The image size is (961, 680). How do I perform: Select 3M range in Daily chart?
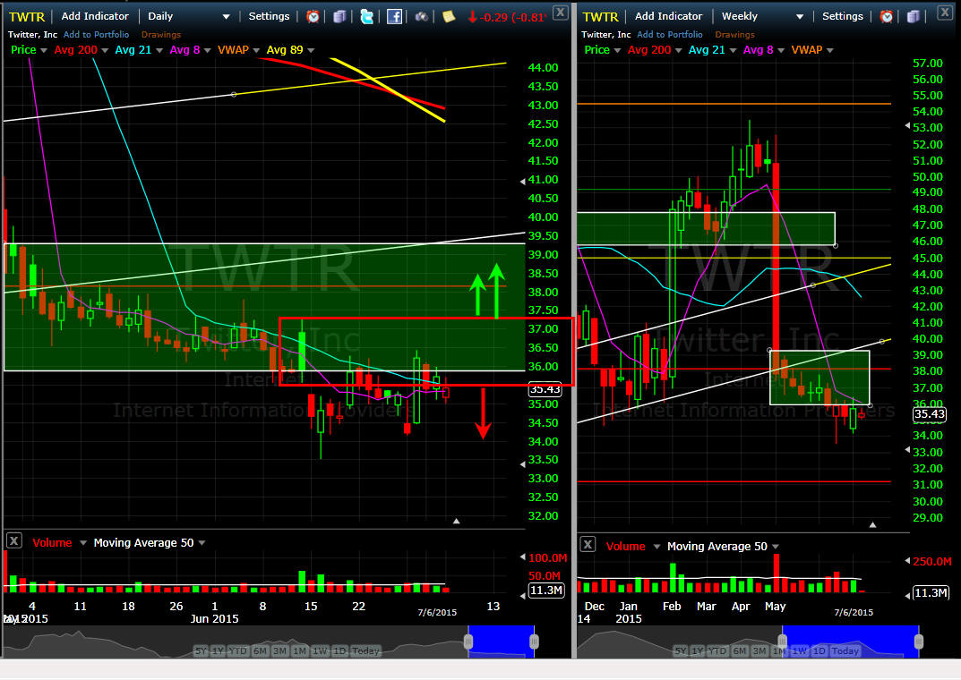[279, 650]
